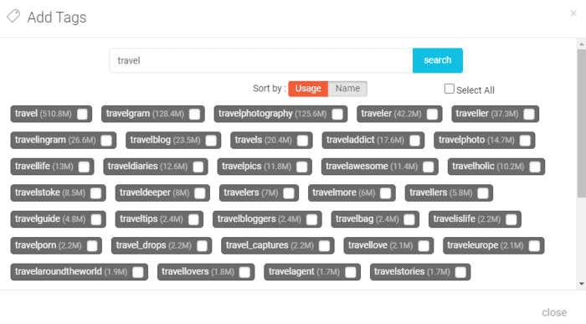Click the 'travel_captures' tag label text
Viewport: 586px width, 324px height.
coord(257,245)
